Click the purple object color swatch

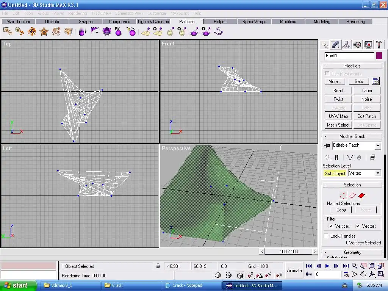pyautogui.click(x=379, y=56)
